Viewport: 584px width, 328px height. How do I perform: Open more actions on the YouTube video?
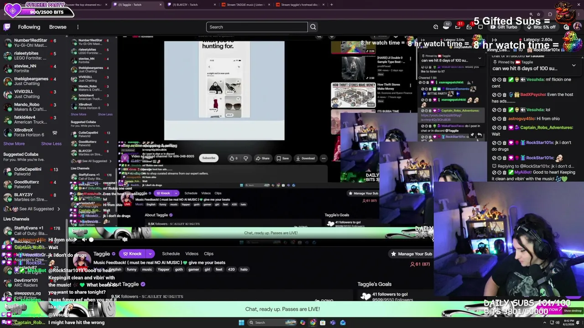click(x=323, y=158)
